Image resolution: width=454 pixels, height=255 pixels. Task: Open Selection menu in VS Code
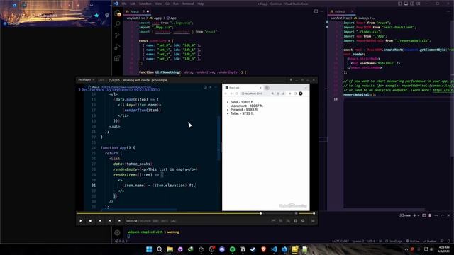point(145,4)
